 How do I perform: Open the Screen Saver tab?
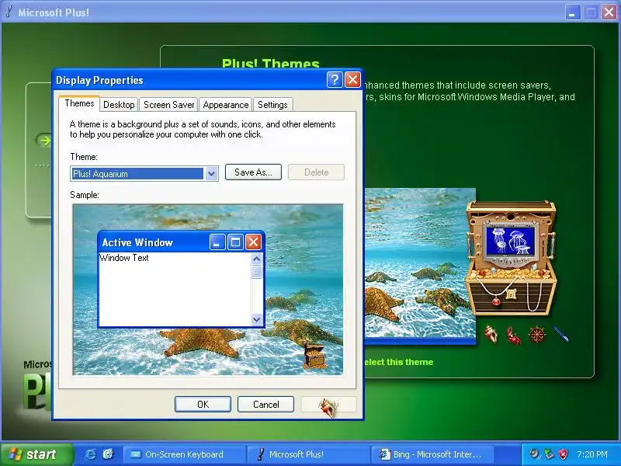[168, 105]
